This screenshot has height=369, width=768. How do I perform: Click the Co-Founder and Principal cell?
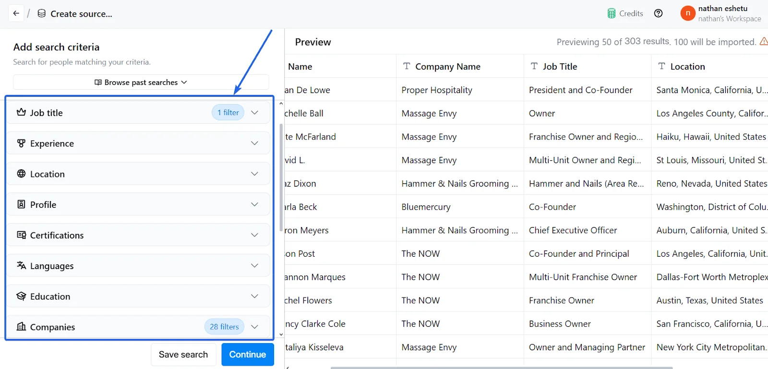click(588, 253)
